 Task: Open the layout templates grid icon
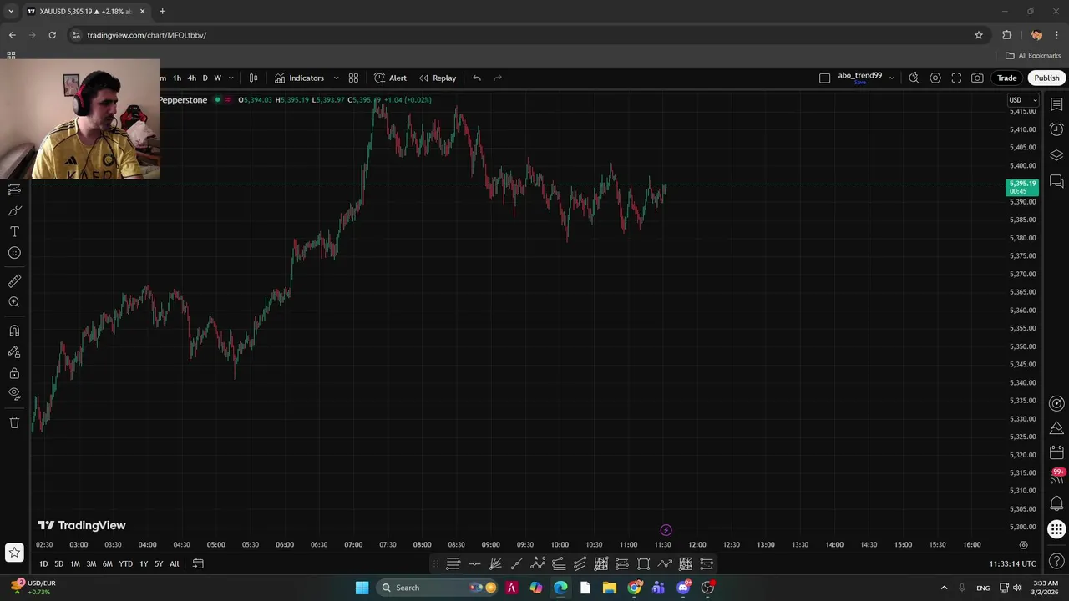tap(353, 78)
